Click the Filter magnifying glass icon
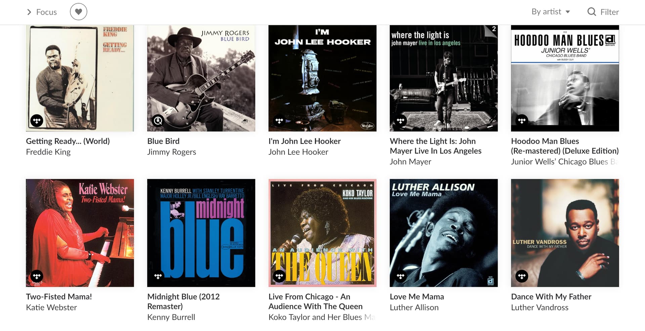The height and width of the screenshot is (331, 645). 591,12
